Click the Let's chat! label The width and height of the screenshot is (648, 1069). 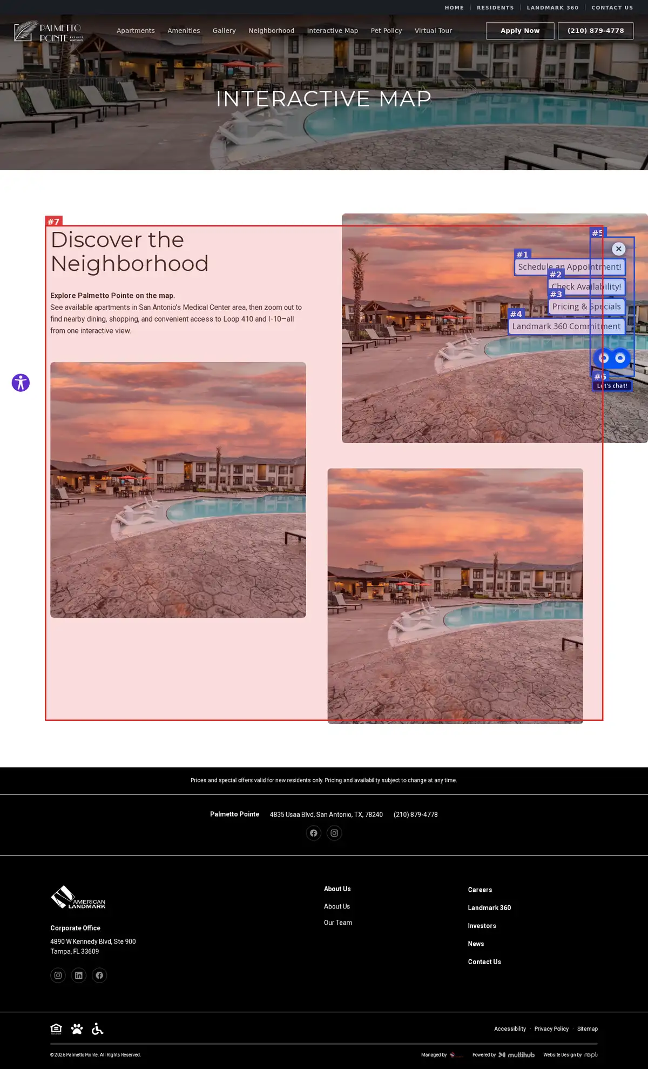612,386
